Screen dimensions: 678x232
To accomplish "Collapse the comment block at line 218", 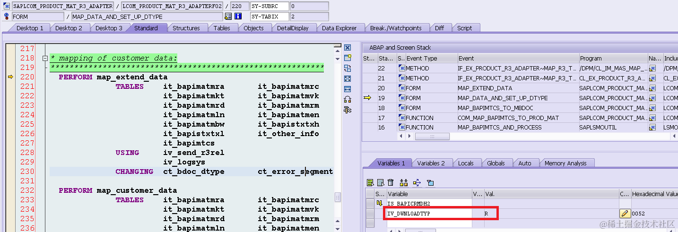I will [45, 58].
